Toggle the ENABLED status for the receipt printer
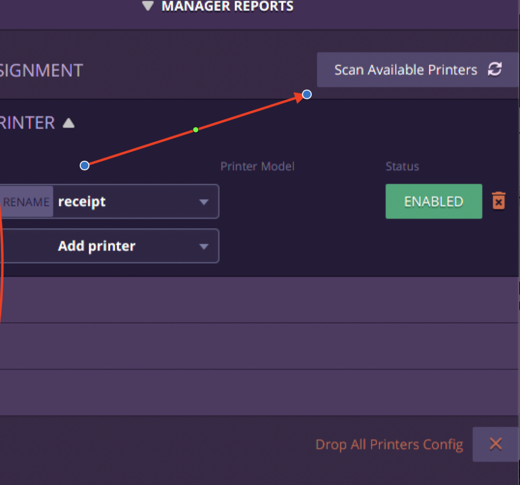Viewport: 520px width, 485px height. (434, 201)
